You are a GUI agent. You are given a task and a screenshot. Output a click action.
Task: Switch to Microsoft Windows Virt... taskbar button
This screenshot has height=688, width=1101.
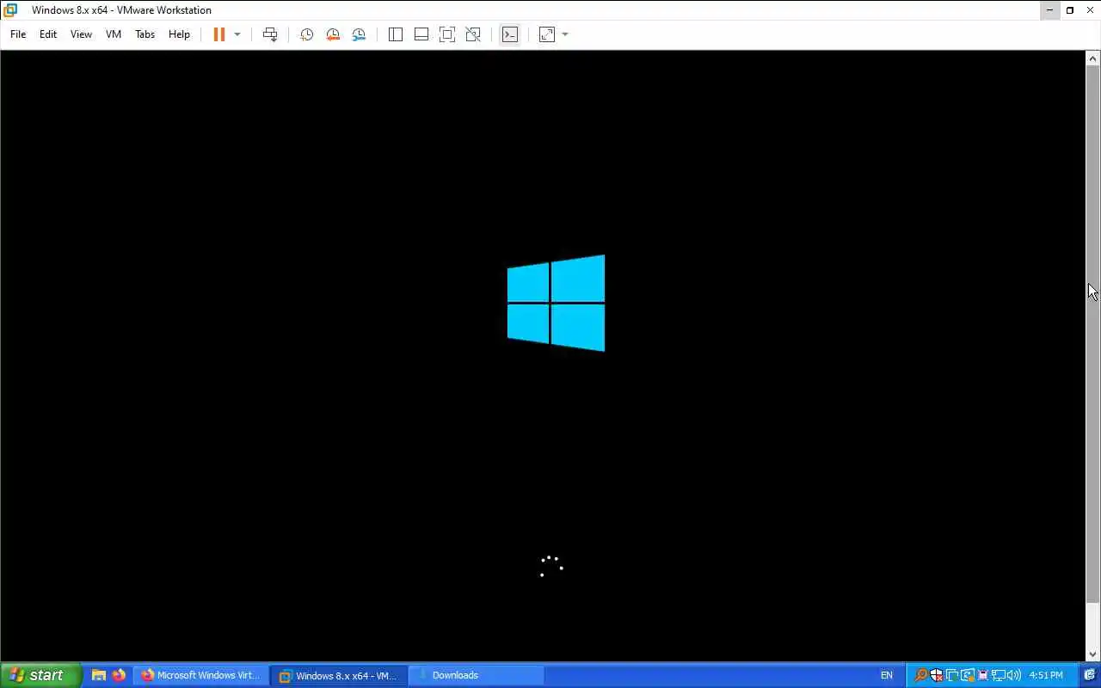(201, 675)
